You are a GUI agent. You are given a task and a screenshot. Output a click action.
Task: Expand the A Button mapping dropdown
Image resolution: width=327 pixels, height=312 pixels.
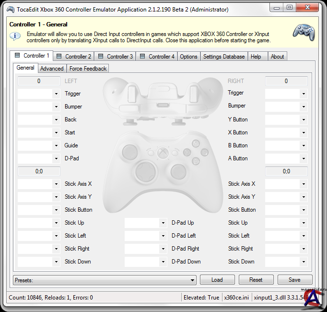[303, 159]
